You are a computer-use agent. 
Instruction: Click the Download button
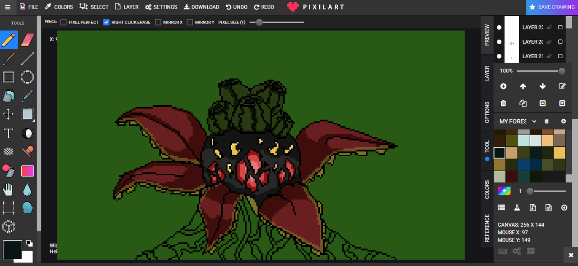click(201, 7)
